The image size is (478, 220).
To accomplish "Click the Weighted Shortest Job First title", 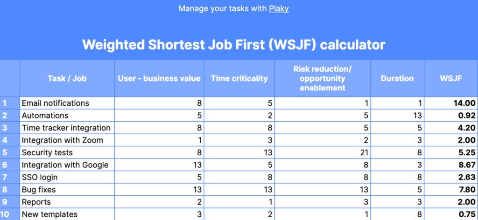I will coord(234,45).
